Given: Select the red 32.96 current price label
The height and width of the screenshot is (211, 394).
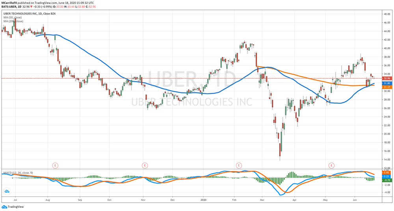Looking at the screenshot, I should [387, 78].
